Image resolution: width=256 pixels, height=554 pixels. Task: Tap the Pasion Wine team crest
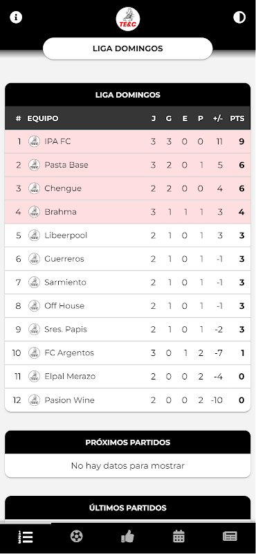click(35, 400)
